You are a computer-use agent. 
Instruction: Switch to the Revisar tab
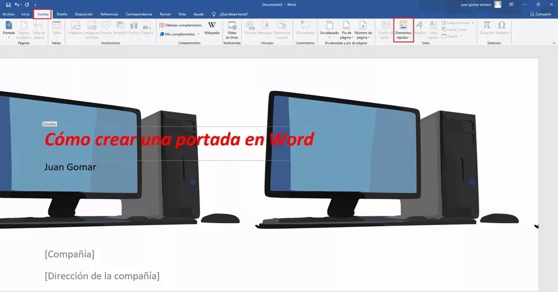pyautogui.click(x=165, y=14)
